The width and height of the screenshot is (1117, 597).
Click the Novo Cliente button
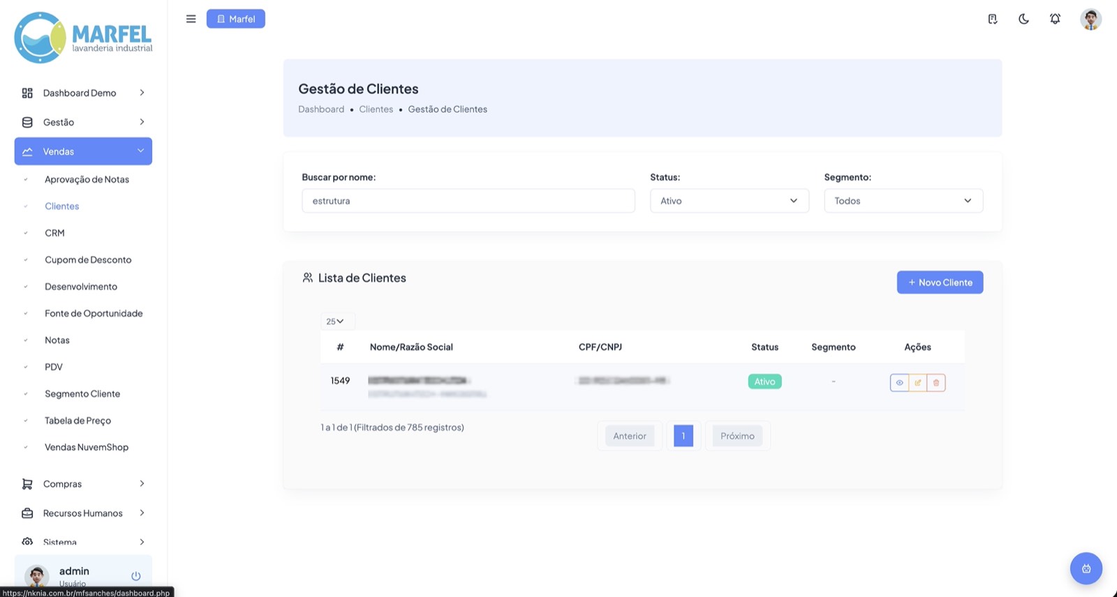pos(940,282)
